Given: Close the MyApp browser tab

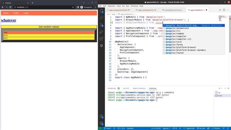Looking at the screenshot, I should coord(28,3).
